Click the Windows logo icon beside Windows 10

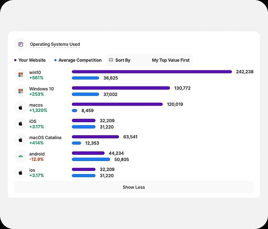[21, 91]
